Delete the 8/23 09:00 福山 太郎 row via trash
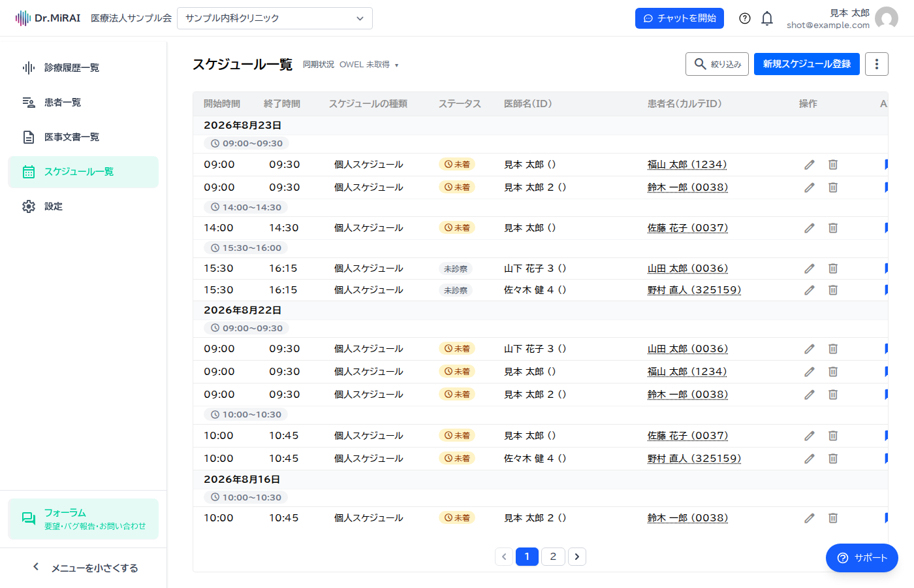 [833, 165]
